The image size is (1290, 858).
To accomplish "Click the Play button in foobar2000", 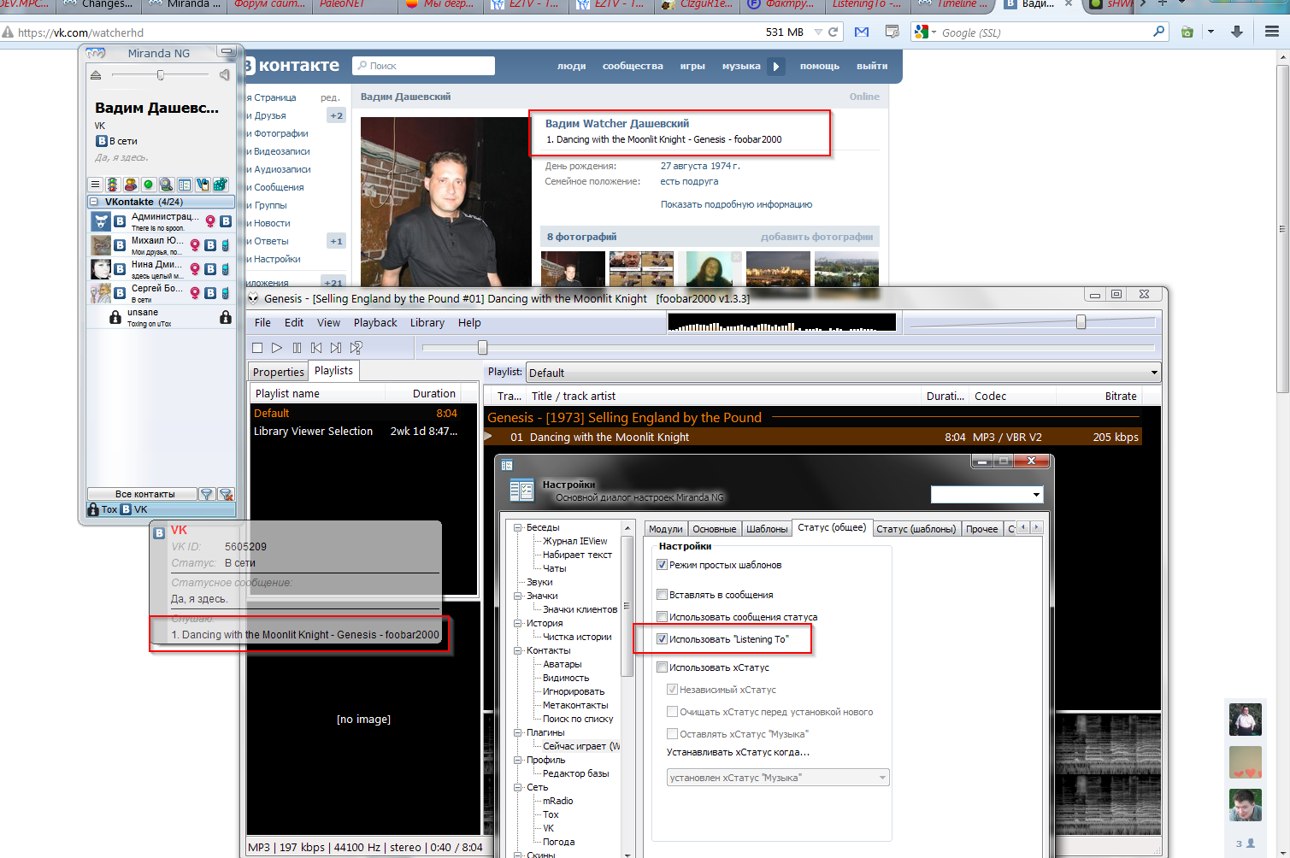I will [x=277, y=348].
